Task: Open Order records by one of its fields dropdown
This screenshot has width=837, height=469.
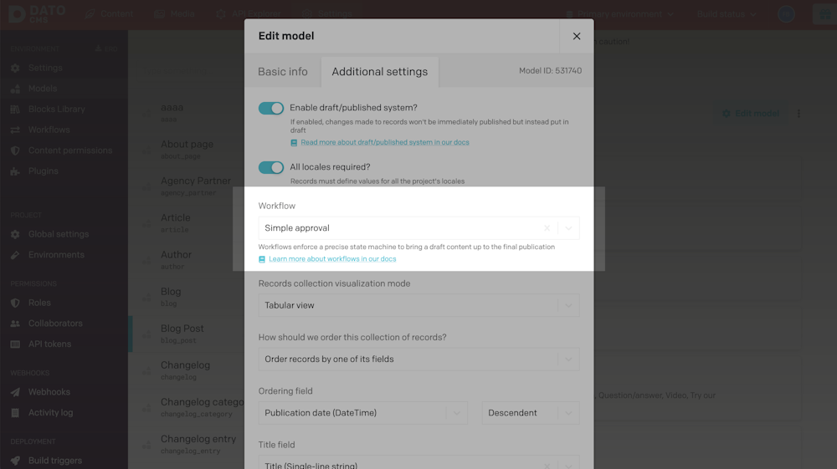Action: [x=419, y=359]
